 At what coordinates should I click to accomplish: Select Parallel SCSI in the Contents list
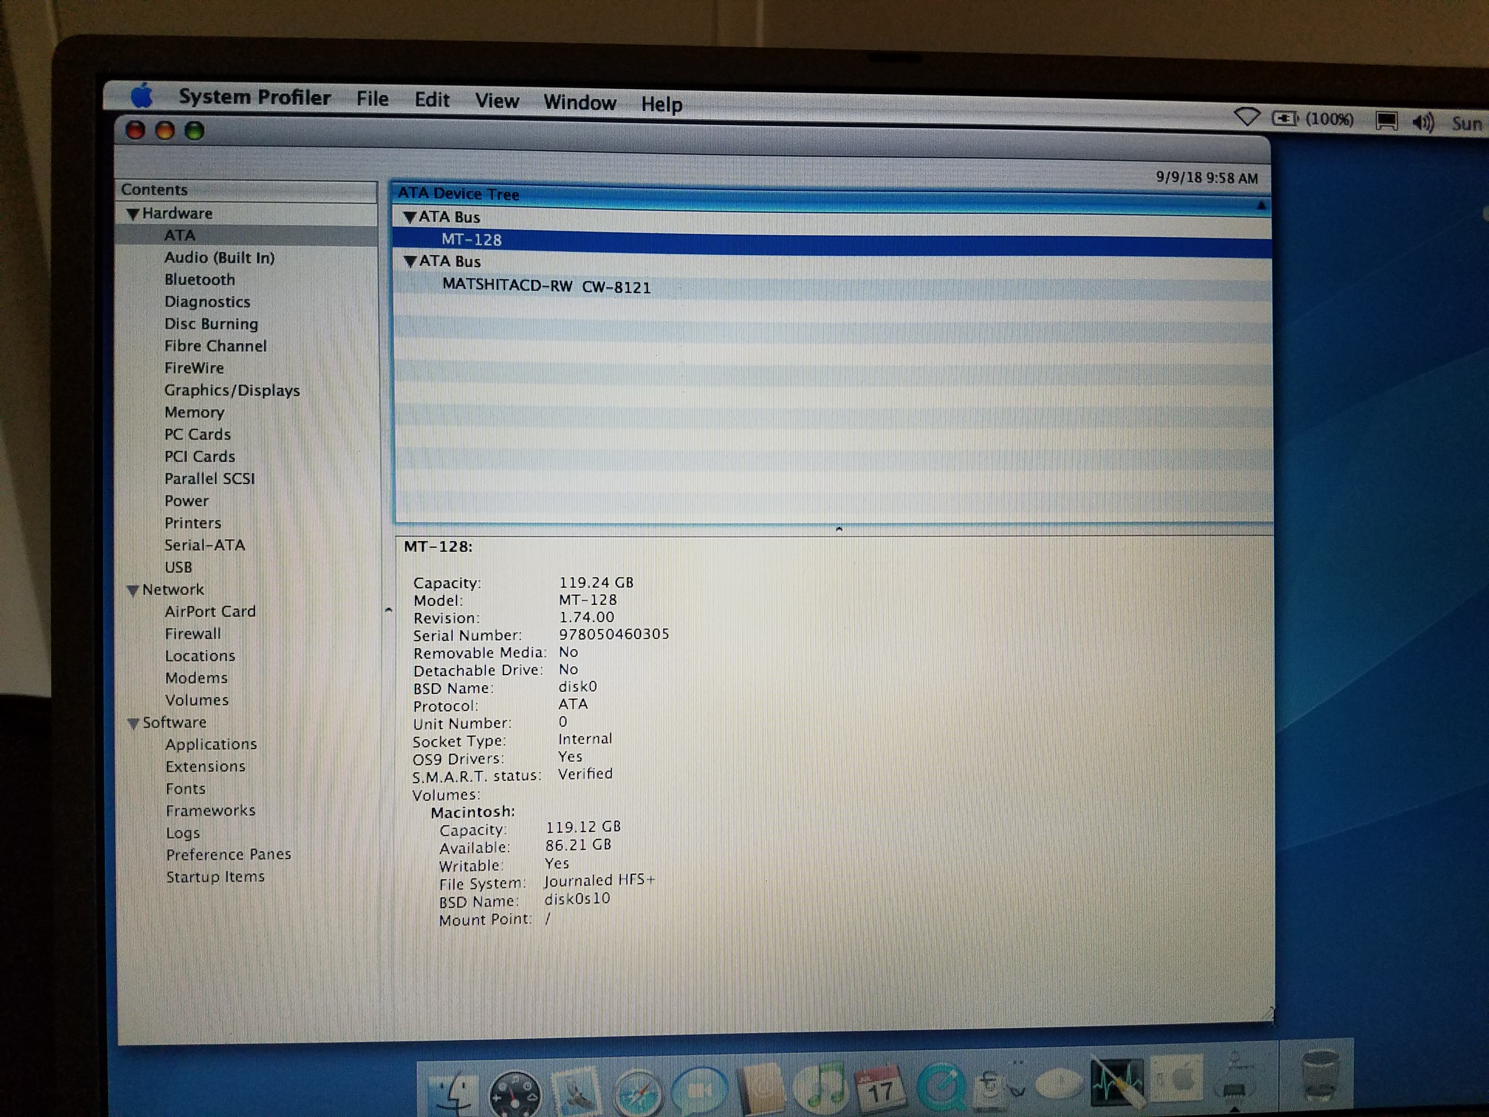(210, 479)
